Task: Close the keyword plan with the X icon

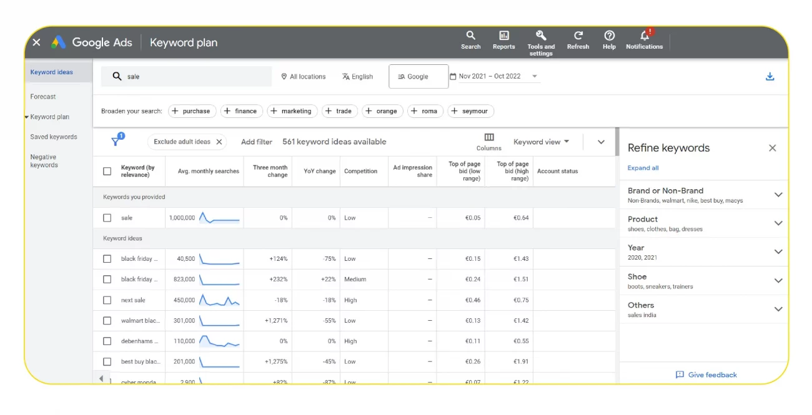Action: [x=36, y=42]
